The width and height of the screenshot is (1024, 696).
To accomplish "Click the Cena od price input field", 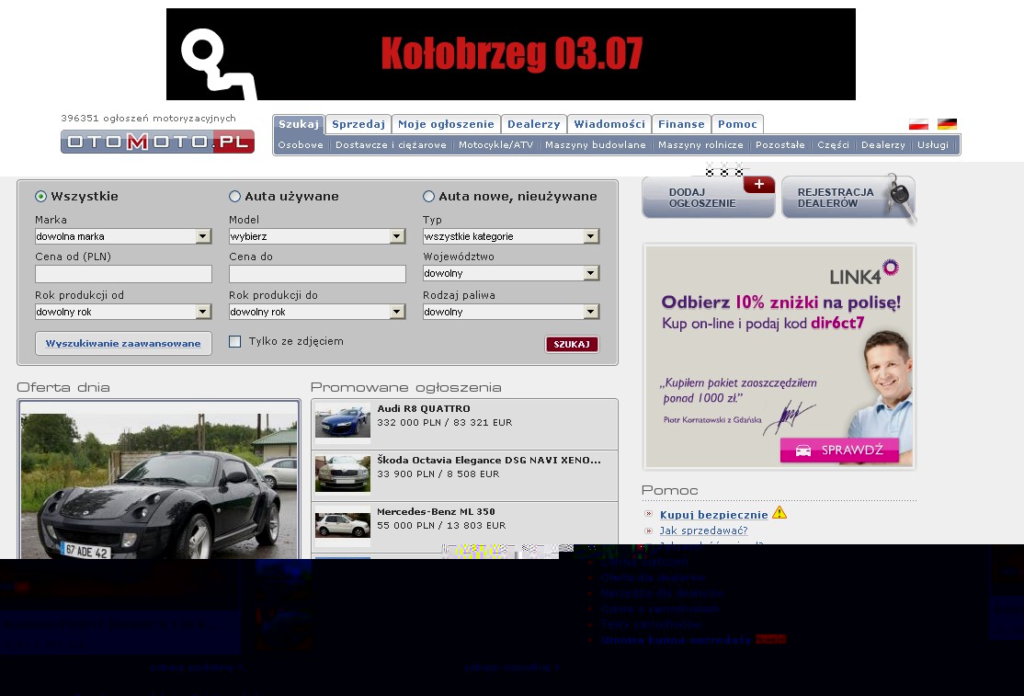I will [x=123, y=274].
